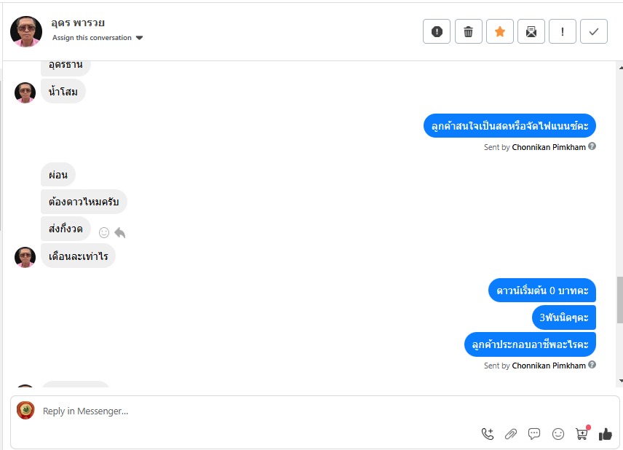Open emoji picker in reply box
623x450 pixels.
[x=557, y=434]
